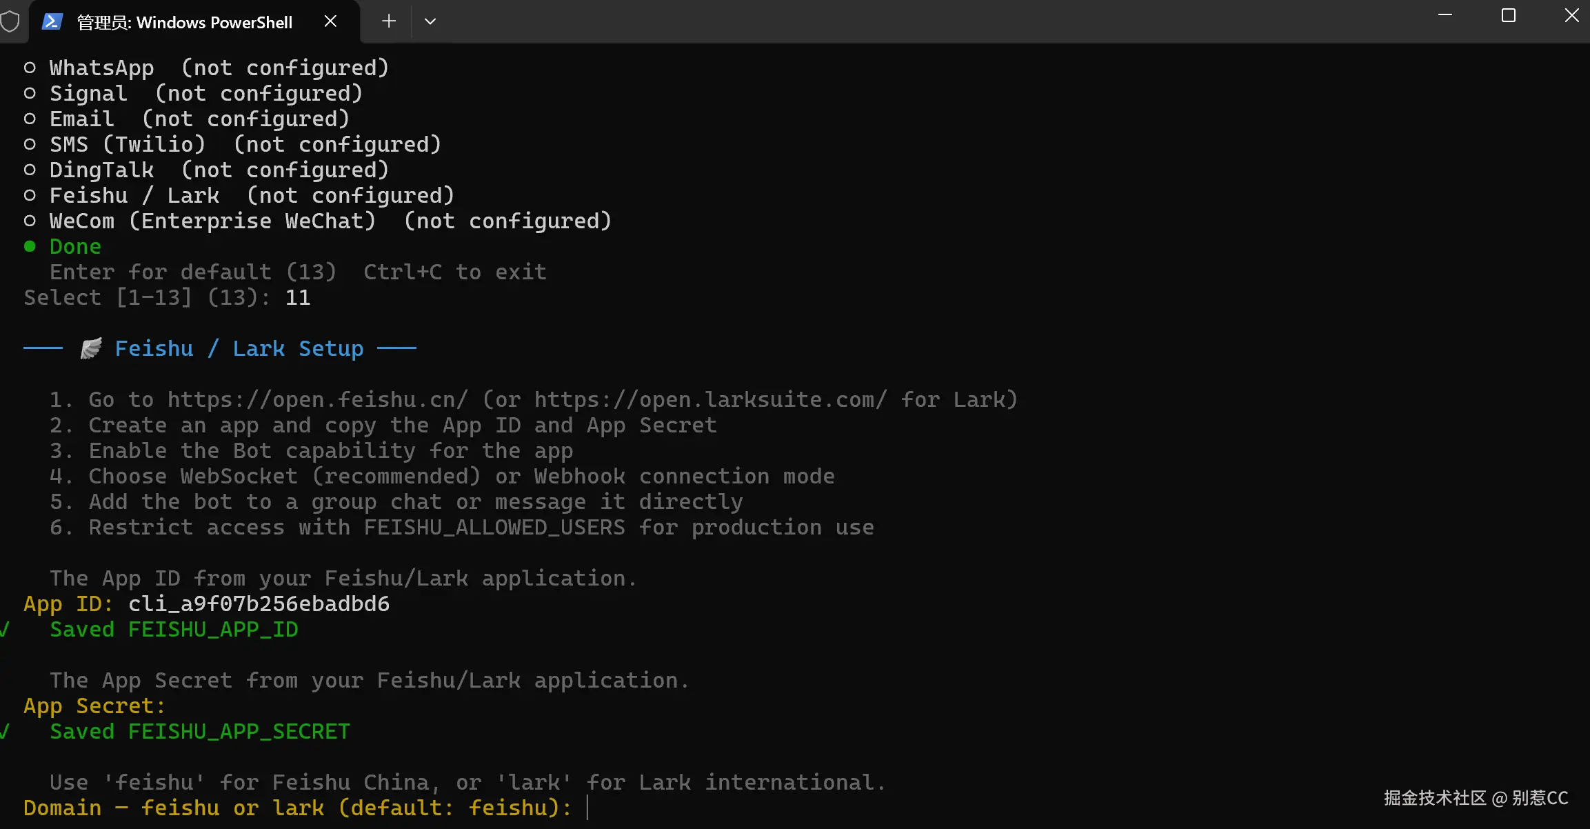Screen dimensions: 1590x829
Task: Select the DingTalk radio option
Action: pos(30,170)
